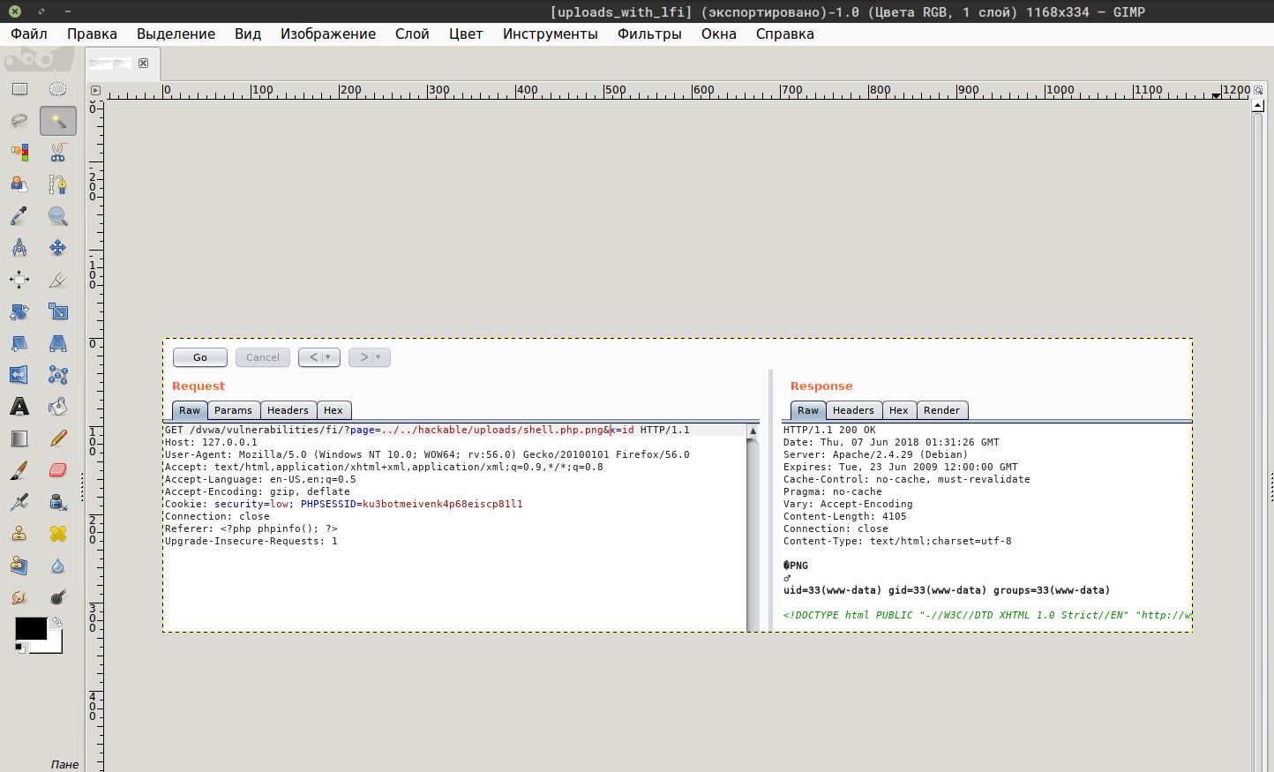Select the Pencil tool

pyautogui.click(x=58, y=438)
